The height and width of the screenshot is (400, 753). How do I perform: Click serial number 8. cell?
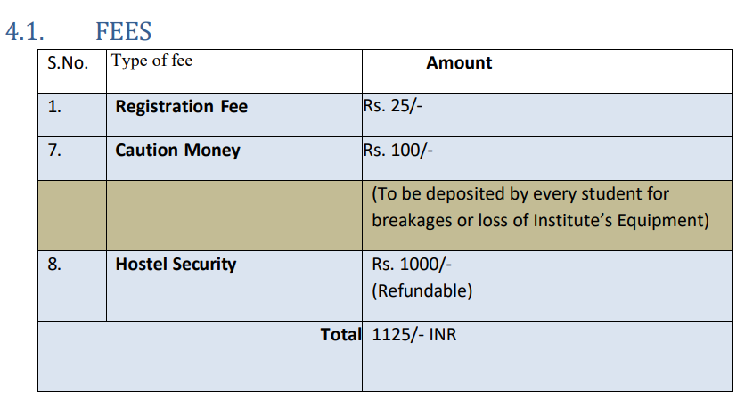tap(55, 265)
